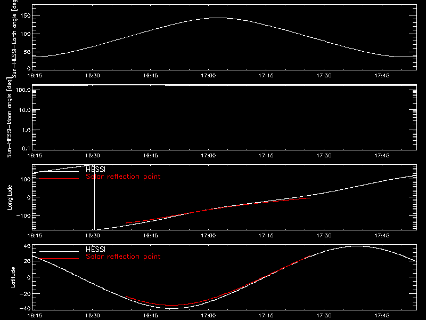Click 17:45 time label under Longitude plot
Viewport: 426px width, 320px height.
(382, 235)
